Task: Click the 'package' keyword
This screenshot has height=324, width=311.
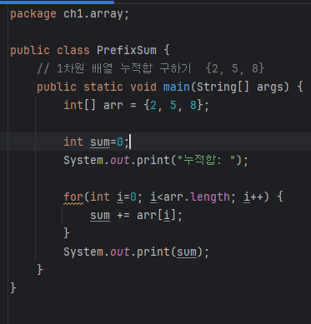Action: pos(33,14)
